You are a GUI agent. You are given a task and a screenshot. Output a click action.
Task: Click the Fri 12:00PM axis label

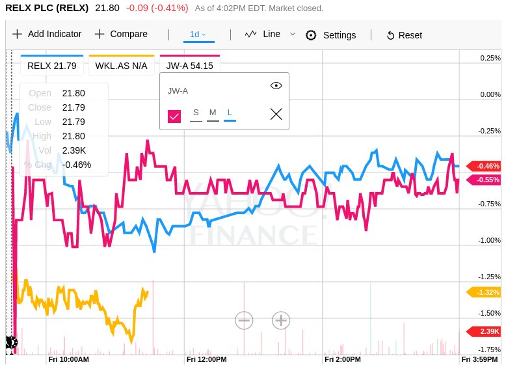[x=207, y=359]
